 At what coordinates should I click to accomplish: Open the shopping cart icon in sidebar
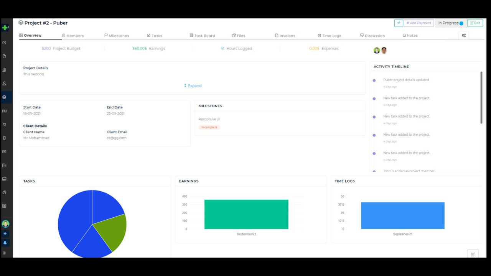[4, 125]
